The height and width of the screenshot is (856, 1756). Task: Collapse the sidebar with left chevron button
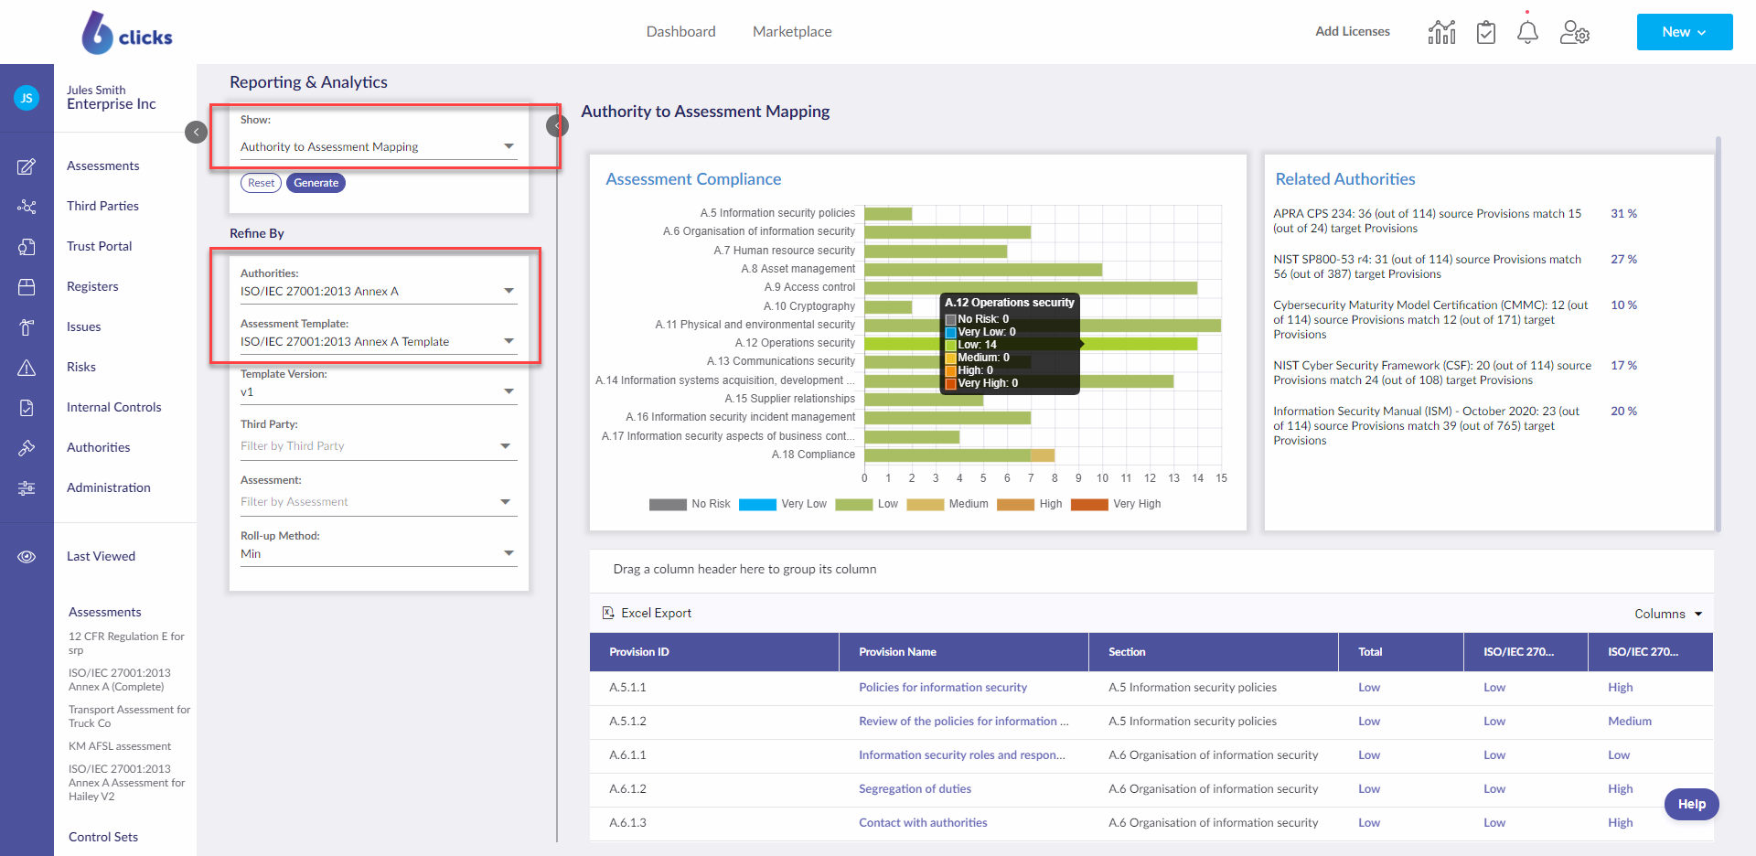[x=196, y=133]
